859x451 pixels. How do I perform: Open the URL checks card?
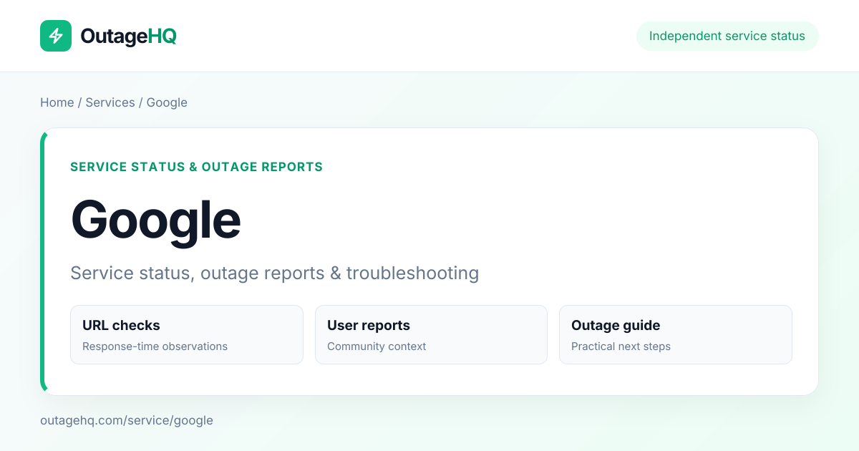[187, 335]
